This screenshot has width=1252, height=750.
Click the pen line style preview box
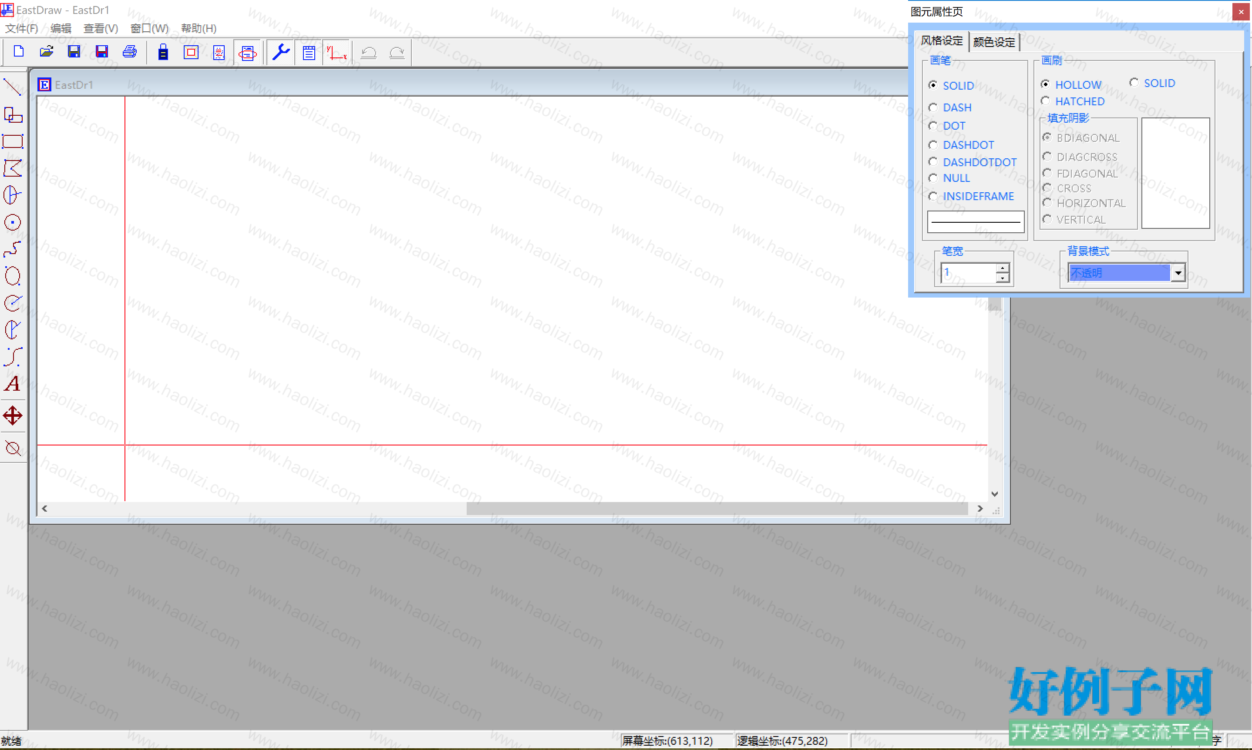[x=976, y=222]
